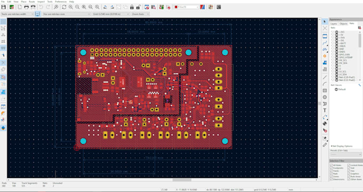Select the Delete tool with red marker
Image resolution: width=363 pixels, height=192 pixels.
325,131
